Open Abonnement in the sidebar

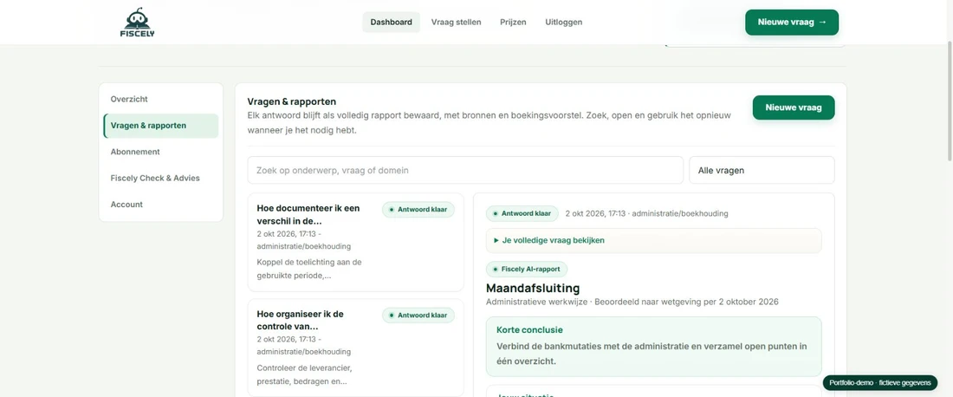(x=161, y=152)
